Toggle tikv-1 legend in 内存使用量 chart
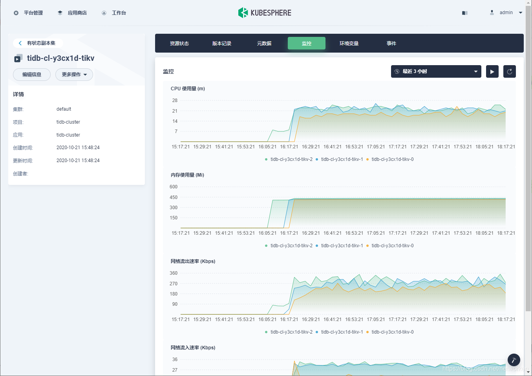532x376 pixels. (340, 246)
